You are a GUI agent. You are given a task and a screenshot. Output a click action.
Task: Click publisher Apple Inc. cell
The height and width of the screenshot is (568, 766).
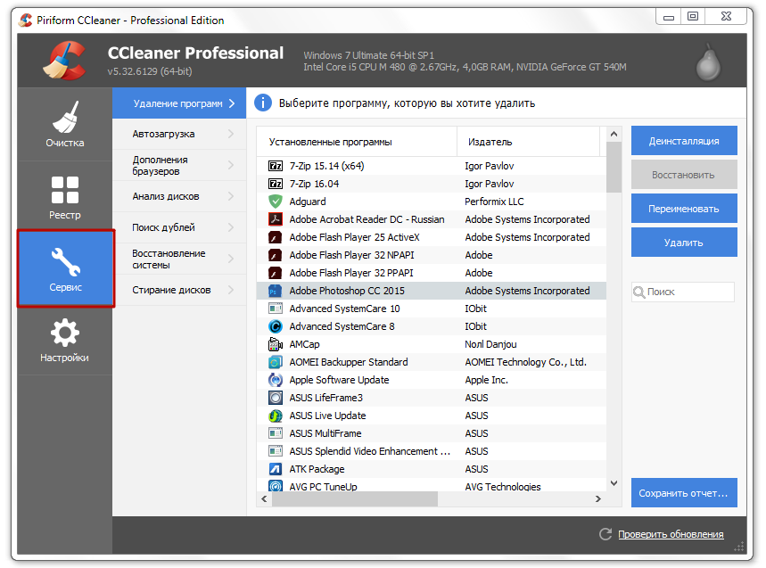[486, 380]
